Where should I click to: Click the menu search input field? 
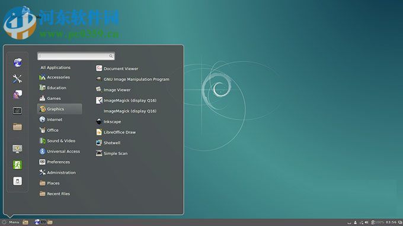[x=76, y=56]
